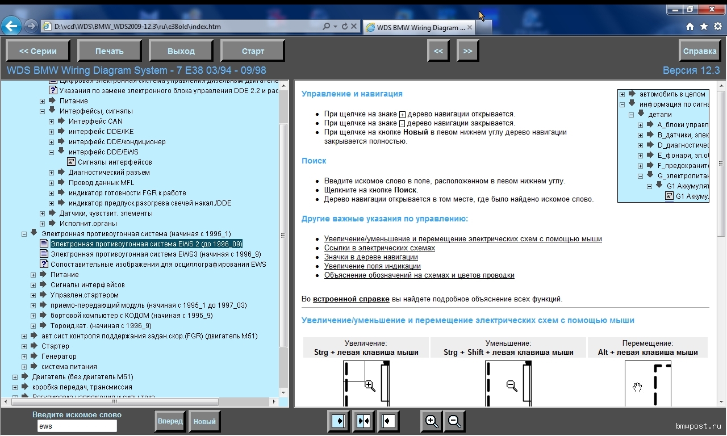Click the expand-left panel layout icon
Screen dimensions: 727x436
coord(388,421)
